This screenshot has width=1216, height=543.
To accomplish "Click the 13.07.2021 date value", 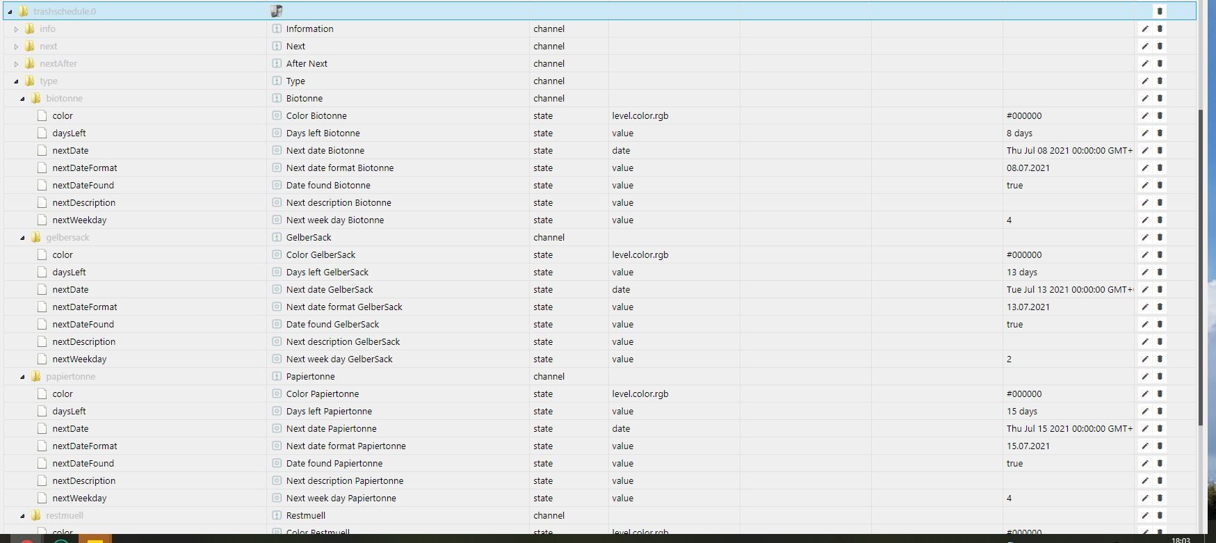I will [x=1028, y=307].
